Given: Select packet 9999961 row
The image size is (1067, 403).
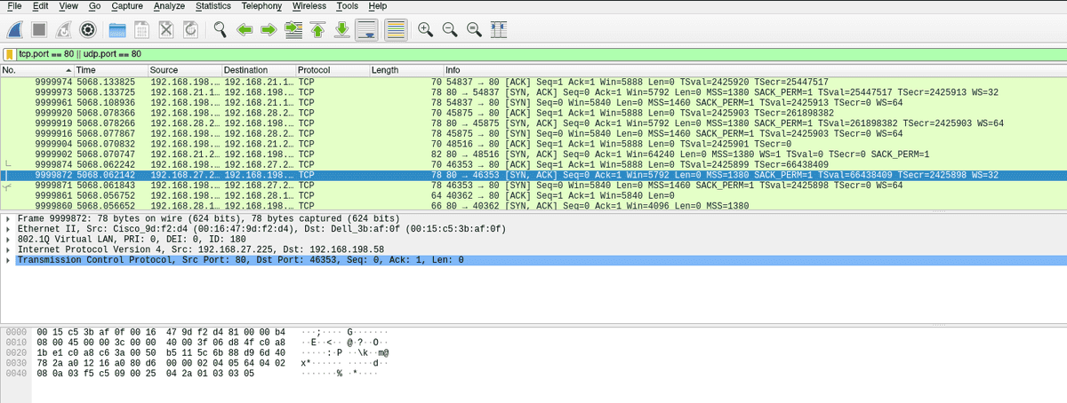Looking at the screenshot, I should 533,102.
